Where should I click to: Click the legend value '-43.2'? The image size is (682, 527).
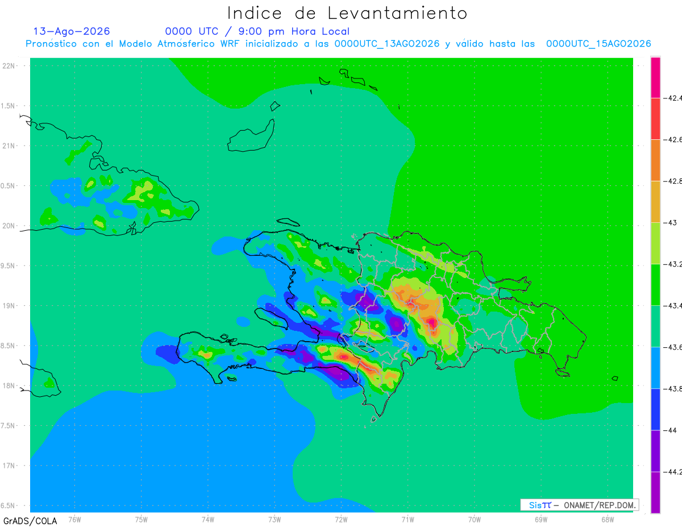coord(673,264)
